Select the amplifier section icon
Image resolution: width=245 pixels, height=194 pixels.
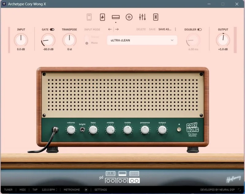click(116, 17)
